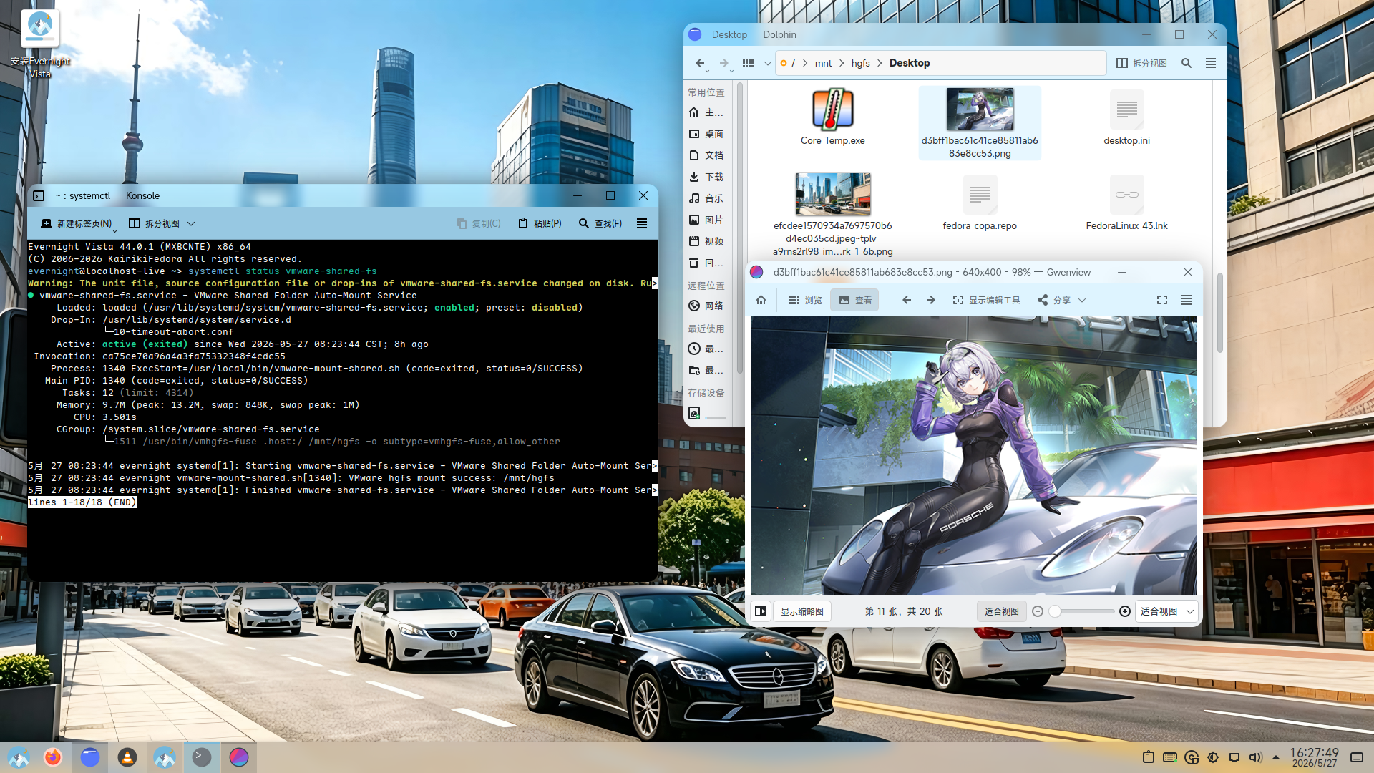Zoom out with the minus icon in Gwenview
The height and width of the screenshot is (773, 1374).
pos(1038,611)
